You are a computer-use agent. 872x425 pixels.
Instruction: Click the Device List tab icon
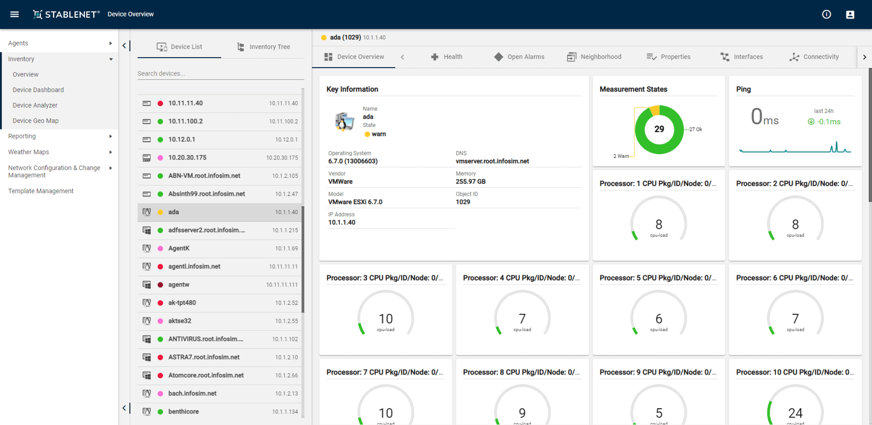tap(162, 47)
